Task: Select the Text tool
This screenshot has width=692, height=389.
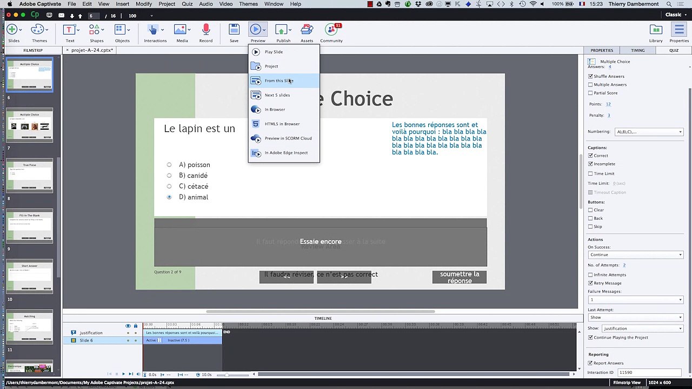Action: click(x=68, y=30)
